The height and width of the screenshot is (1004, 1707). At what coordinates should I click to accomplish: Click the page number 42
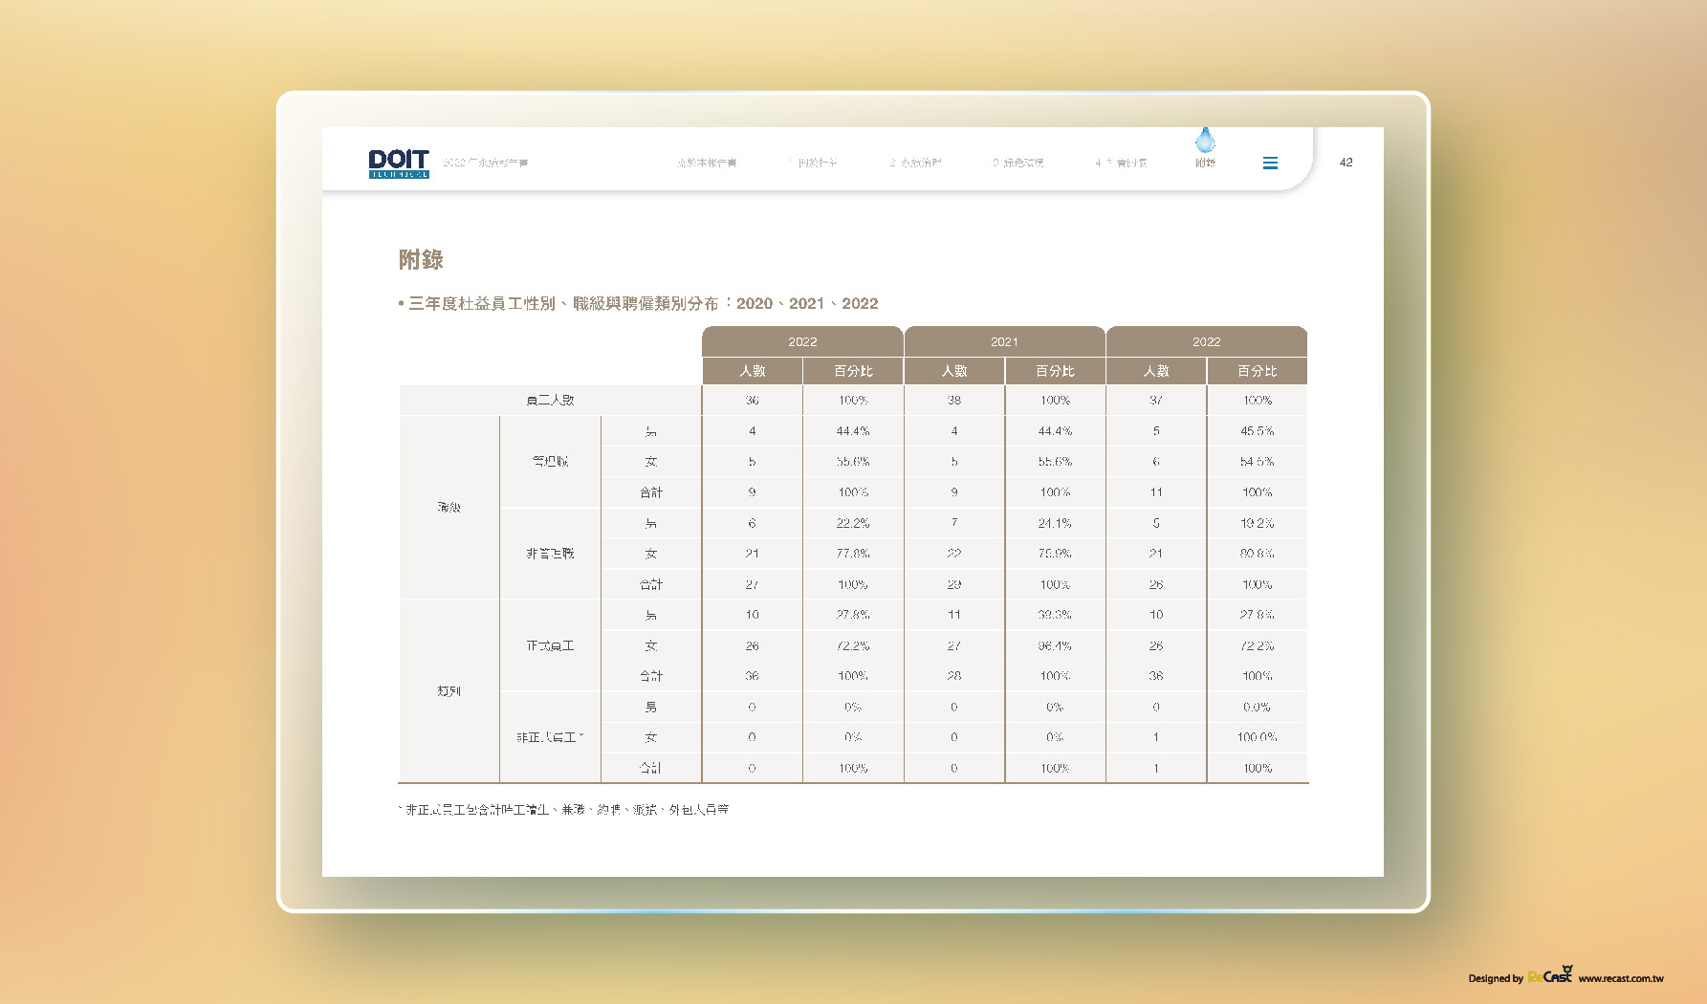coord(1346,163)
